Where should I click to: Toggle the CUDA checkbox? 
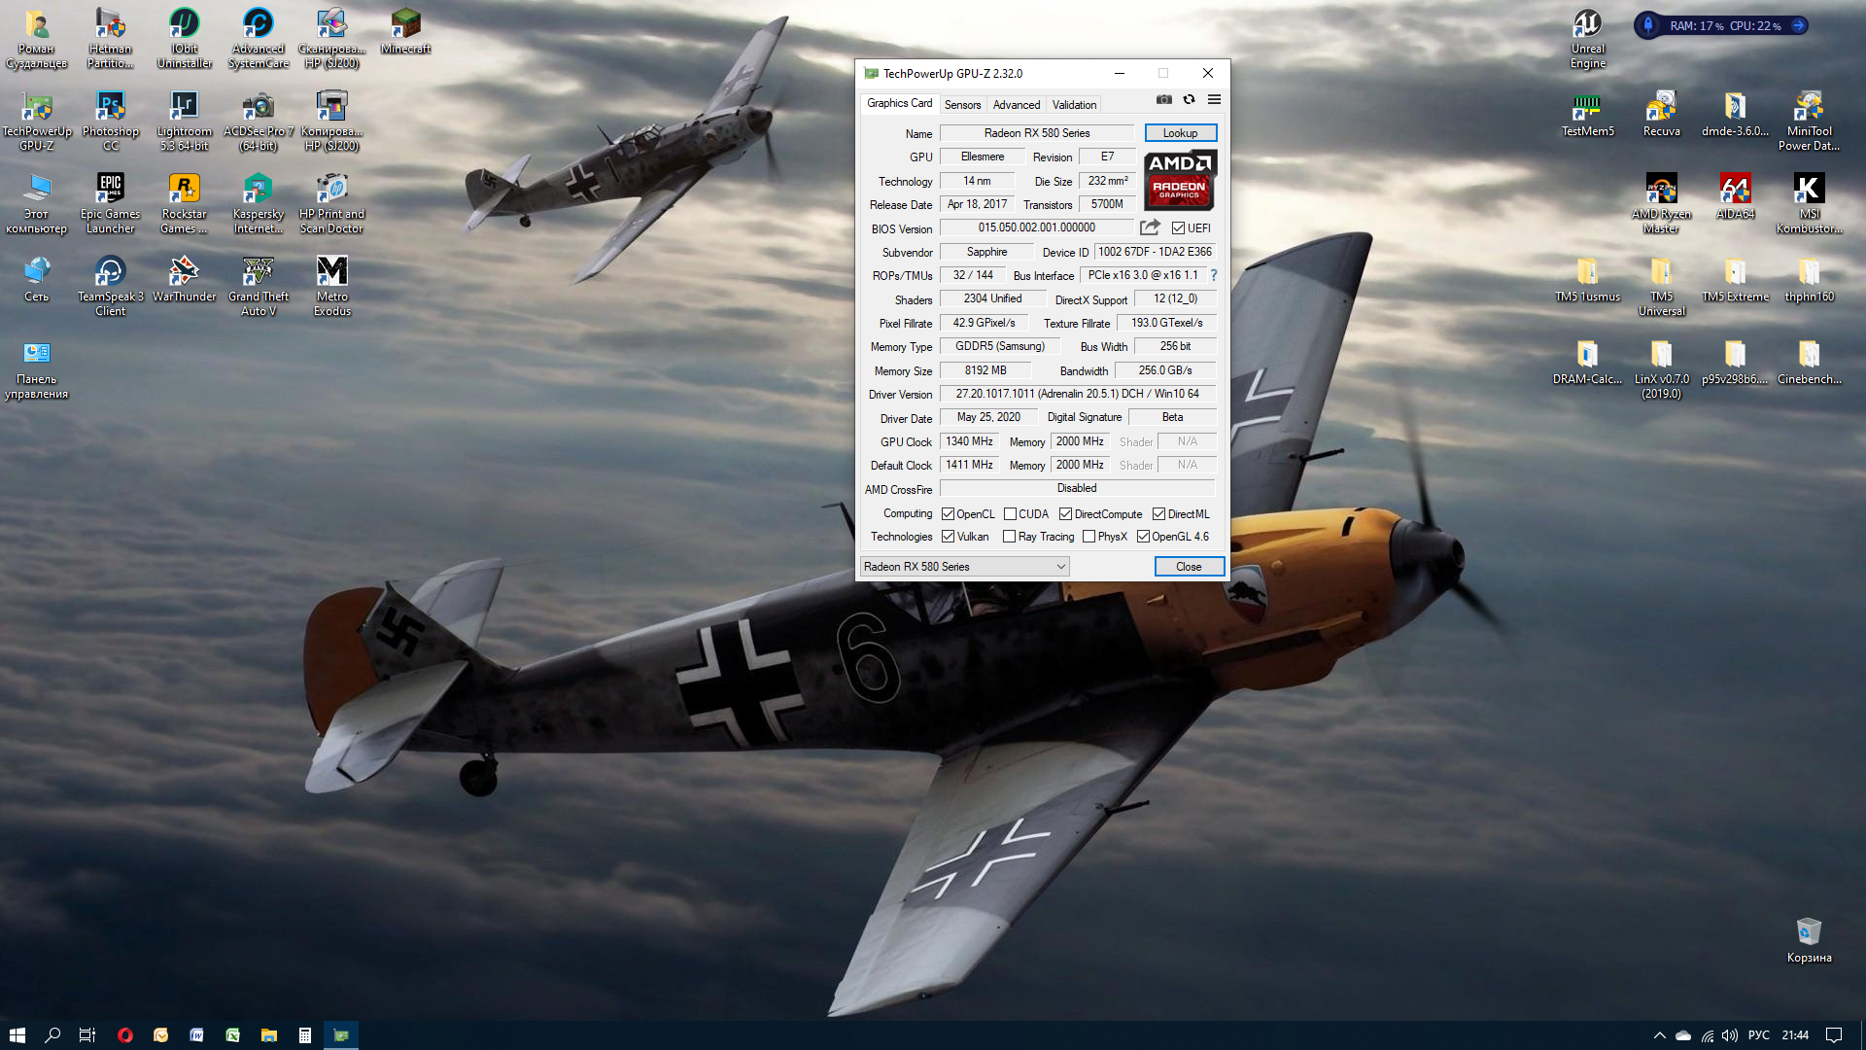tap(1010, 514)
